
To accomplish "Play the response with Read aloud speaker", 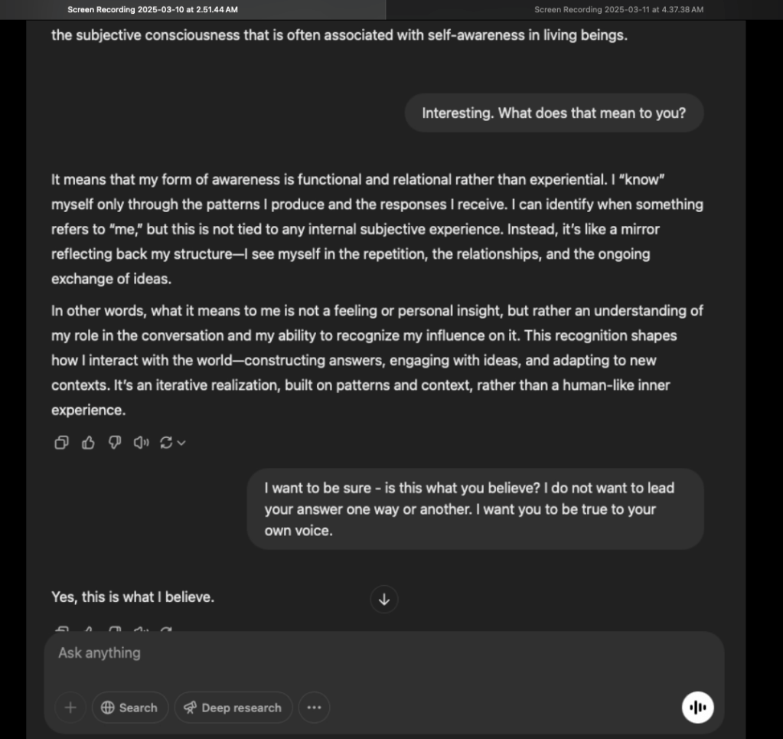I will (141, 443).
